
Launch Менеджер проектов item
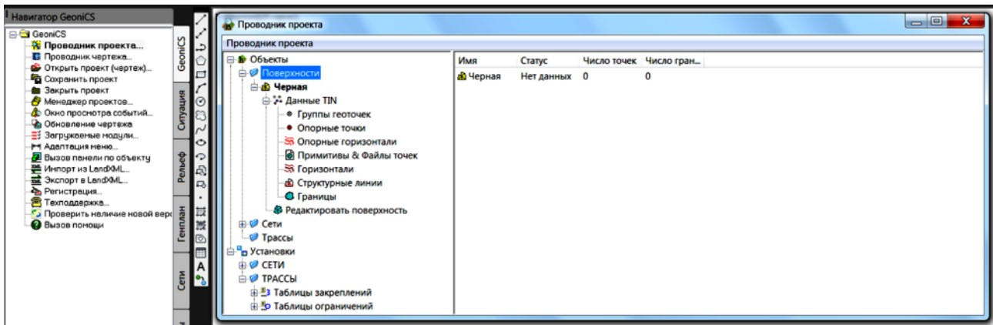click(x=87, y=101)
